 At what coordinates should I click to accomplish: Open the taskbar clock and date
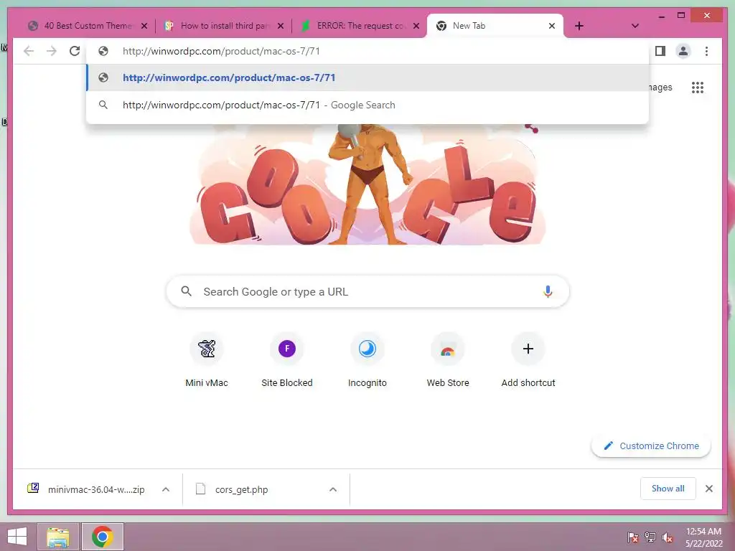703,537
